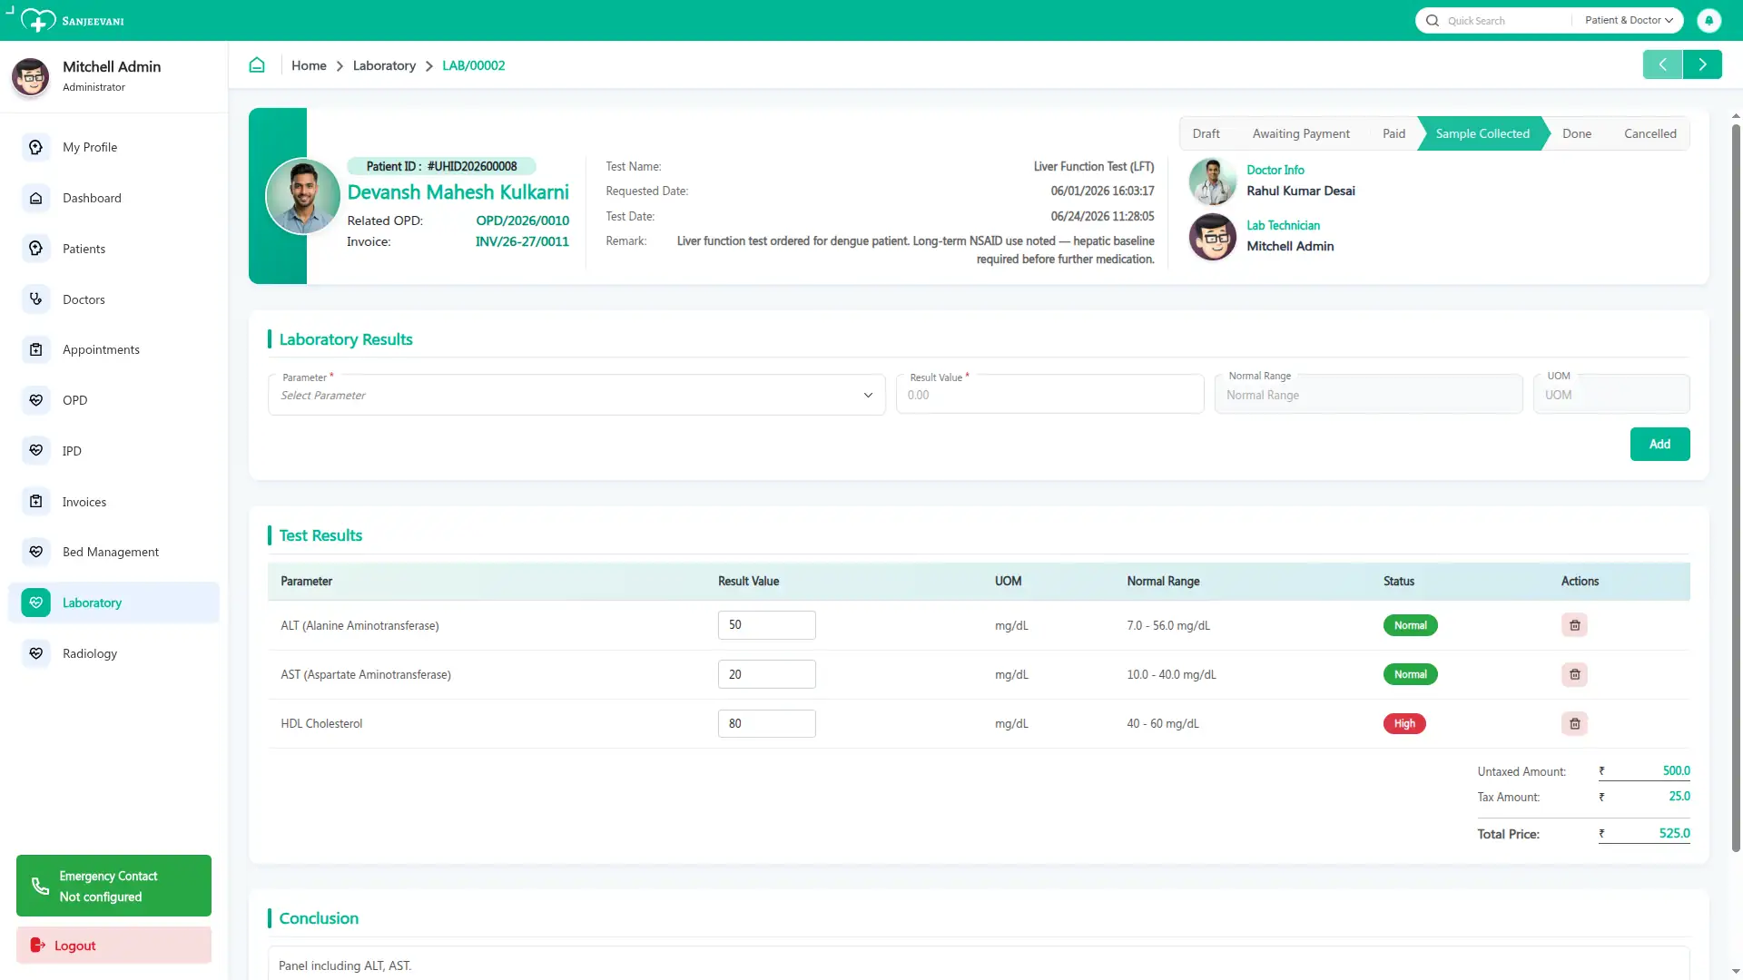Click the Logout arrow icon
The height and width of the screenshot is (980, 1743).
coord(38,946)
